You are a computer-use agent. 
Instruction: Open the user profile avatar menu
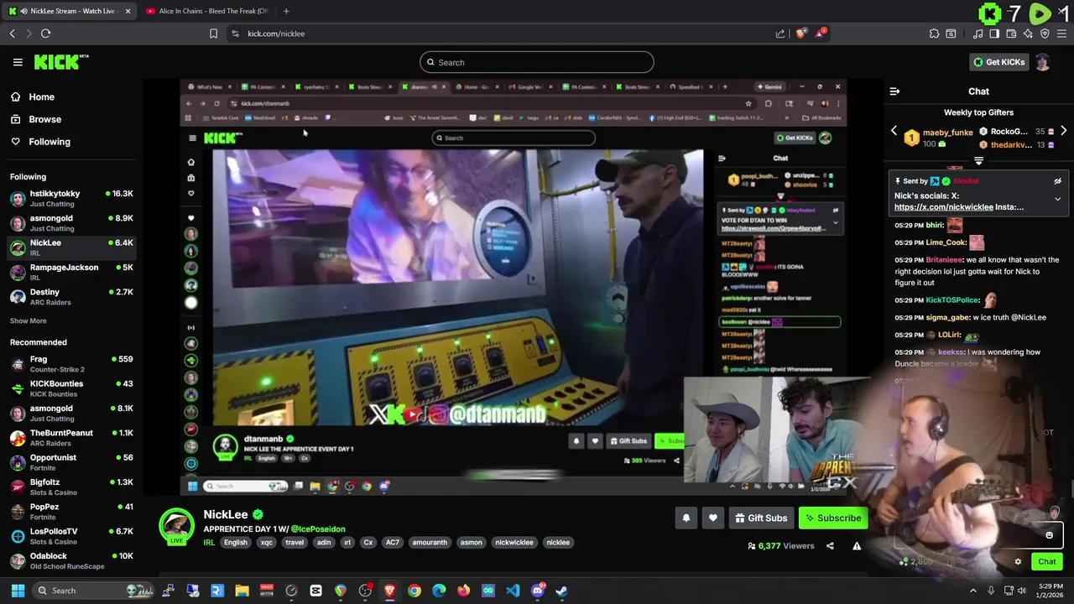pyautogui.click(x=1042, y=62)
